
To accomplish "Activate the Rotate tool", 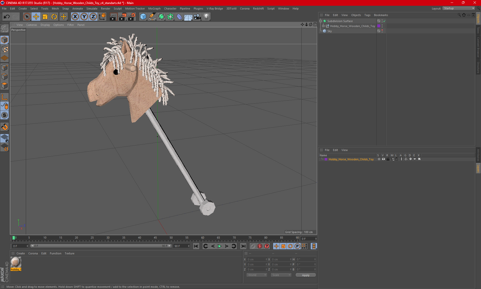I will tap(54, 17).
